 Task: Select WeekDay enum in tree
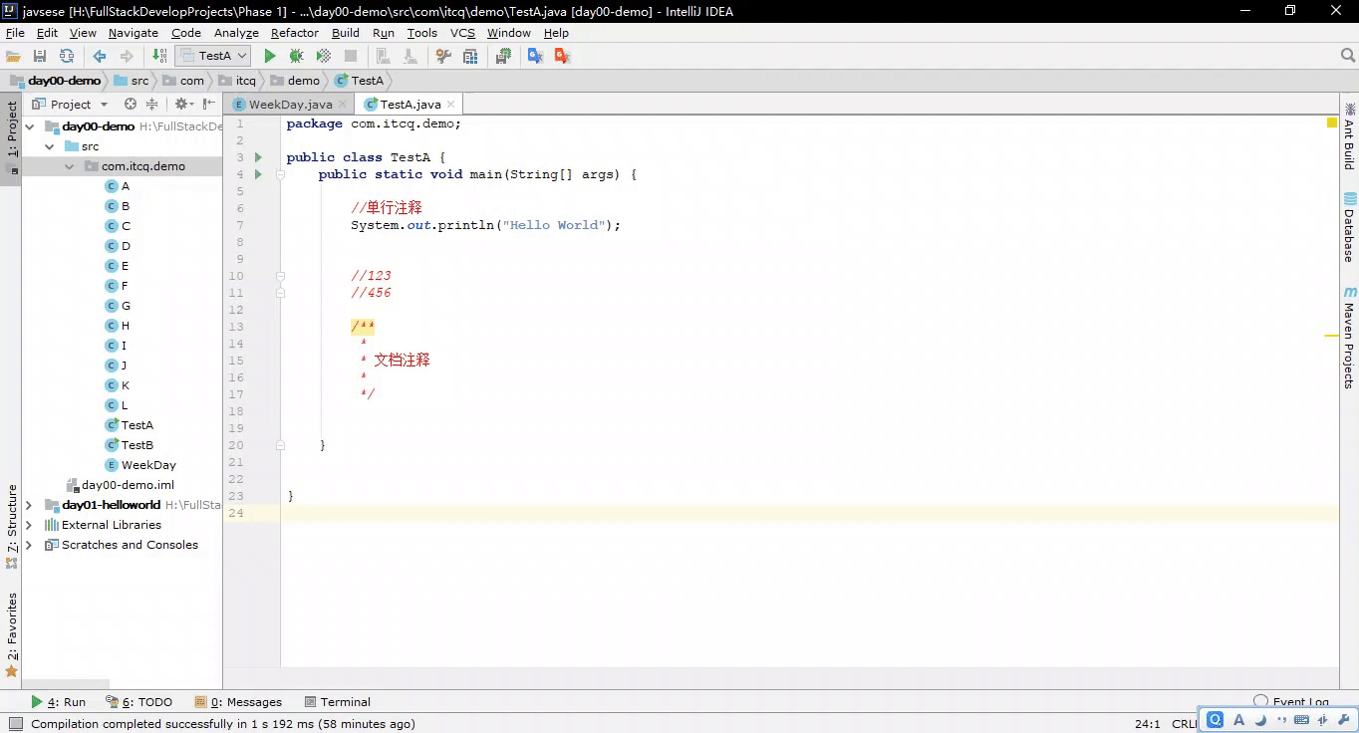(x=140, y=465)
